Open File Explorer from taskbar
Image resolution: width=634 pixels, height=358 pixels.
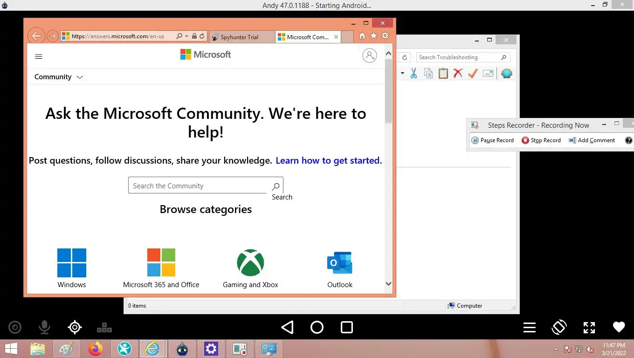38,349
